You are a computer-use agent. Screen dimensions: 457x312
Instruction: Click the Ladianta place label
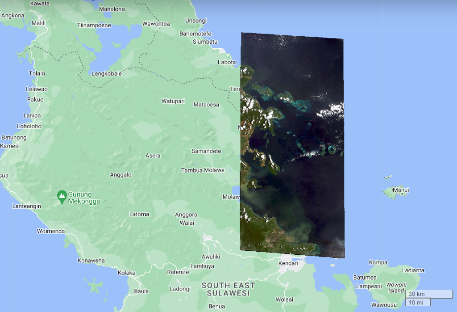pos(413,270)
